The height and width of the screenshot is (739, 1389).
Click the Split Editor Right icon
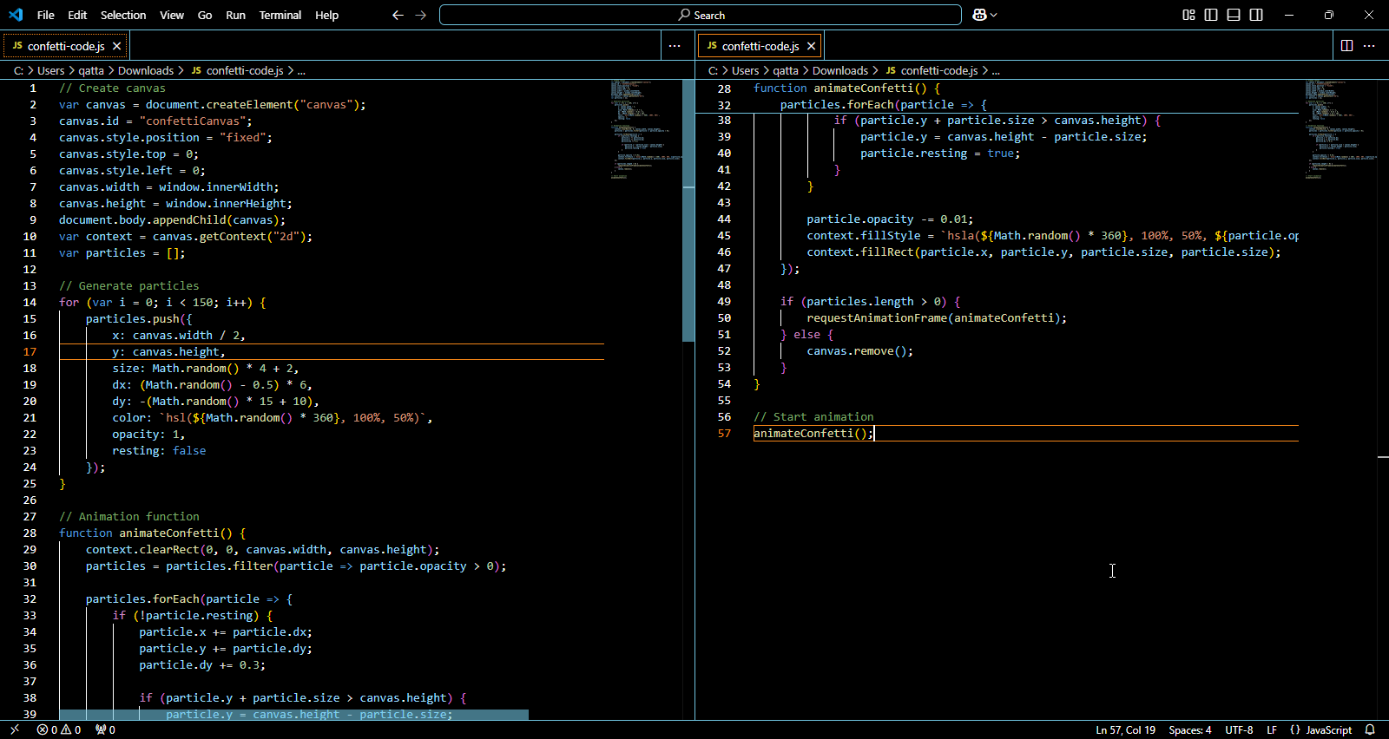[1346, 46]
